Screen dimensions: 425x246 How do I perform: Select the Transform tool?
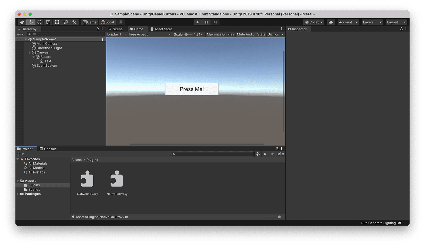(x=66, y=22)
